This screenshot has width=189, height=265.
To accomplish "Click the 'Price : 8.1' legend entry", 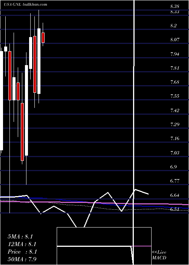I will point(22,252).
